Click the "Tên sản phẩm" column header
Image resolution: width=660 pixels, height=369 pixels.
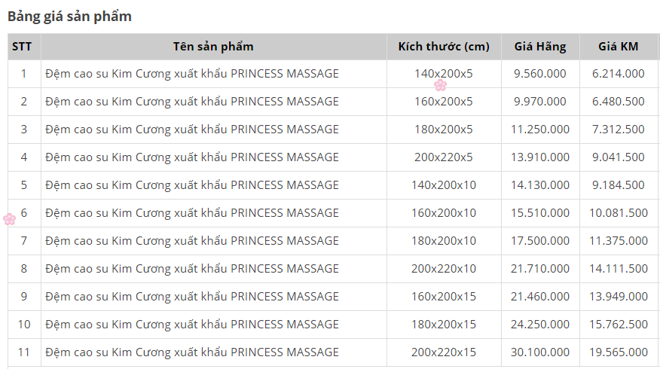(x=213, y=47)
